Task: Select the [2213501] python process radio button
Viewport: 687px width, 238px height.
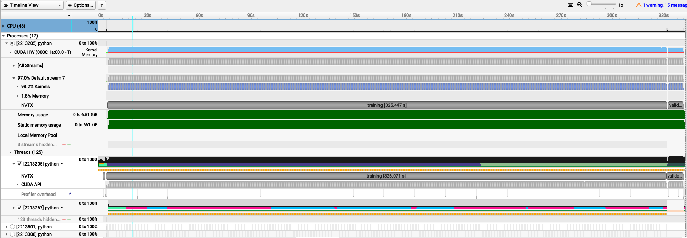Action: (x=12, y=227)
